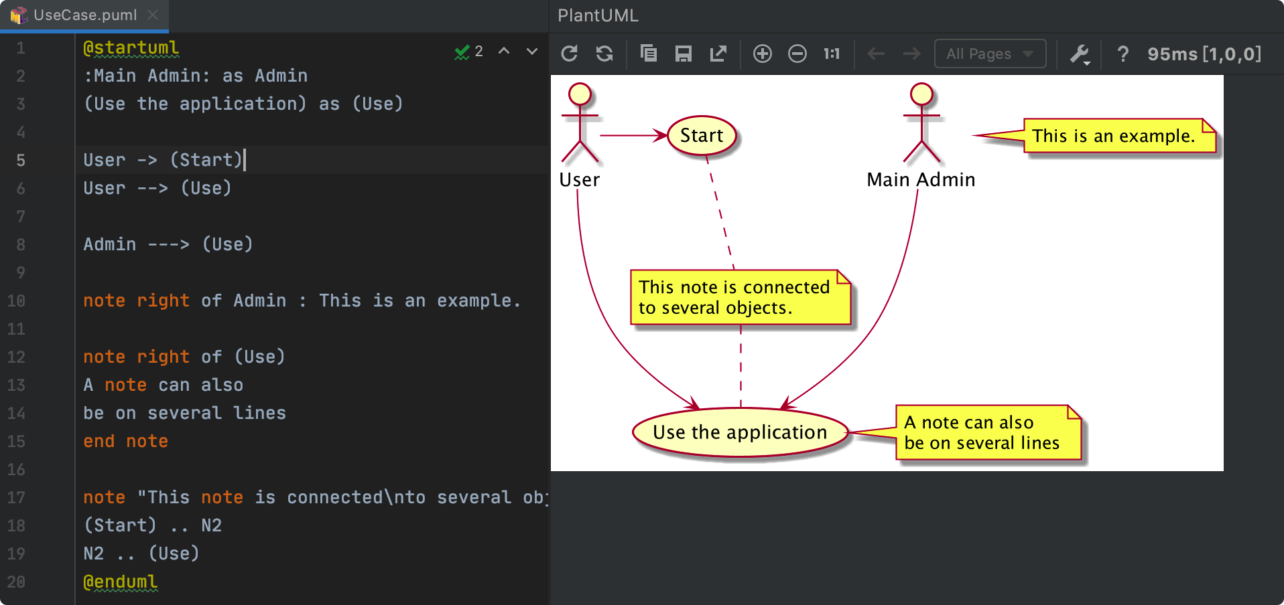The image size is (1284, 605).
Task: Click the green inspection checkmark indicator
Action: pos(462,52)
